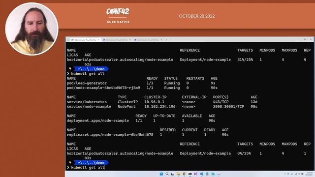This screenshot has height=177, width=315.
Task: Show hidden system tray icons chevron
Action: pyautogui.click(x=285, y=174)
